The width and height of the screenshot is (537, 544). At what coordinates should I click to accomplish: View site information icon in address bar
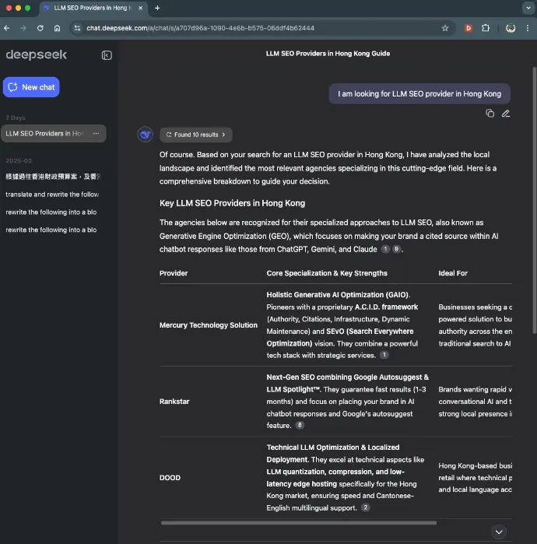pos(77,28)
